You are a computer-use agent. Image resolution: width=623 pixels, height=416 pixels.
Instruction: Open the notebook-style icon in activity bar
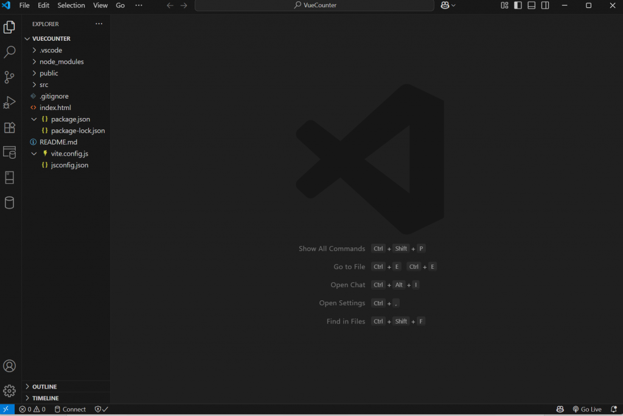(x=10, y=178)
